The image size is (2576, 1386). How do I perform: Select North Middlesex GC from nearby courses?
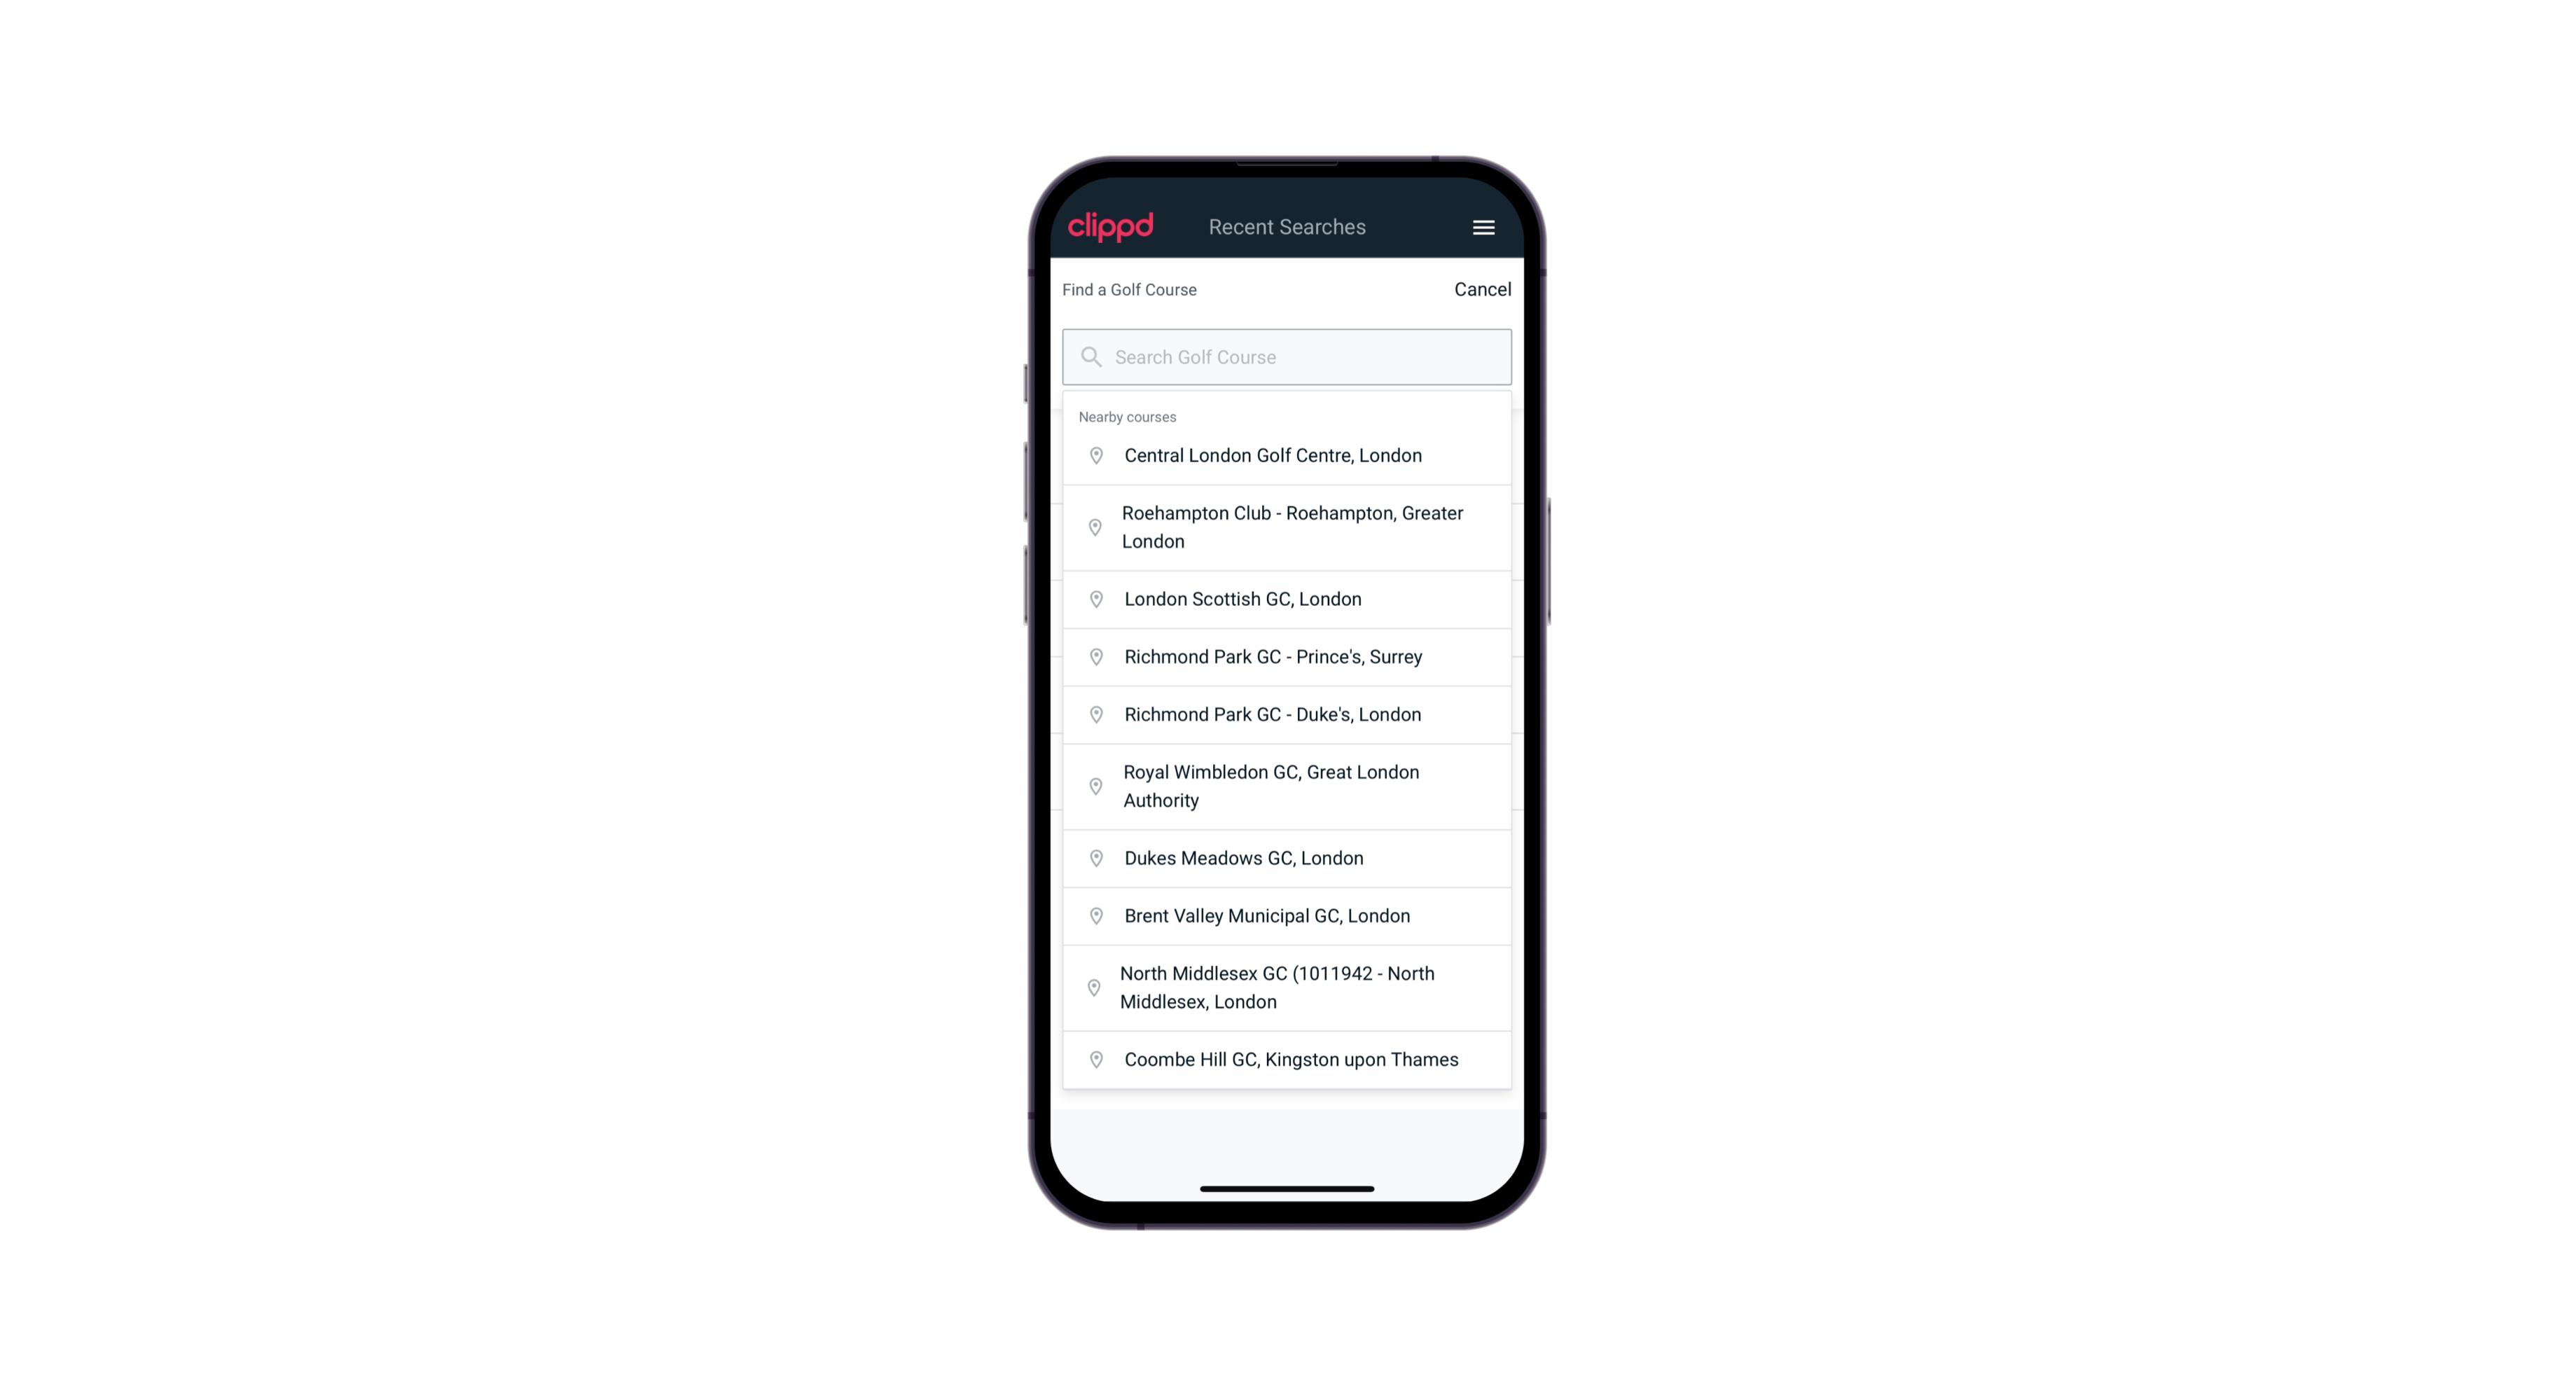(1287, 987)
